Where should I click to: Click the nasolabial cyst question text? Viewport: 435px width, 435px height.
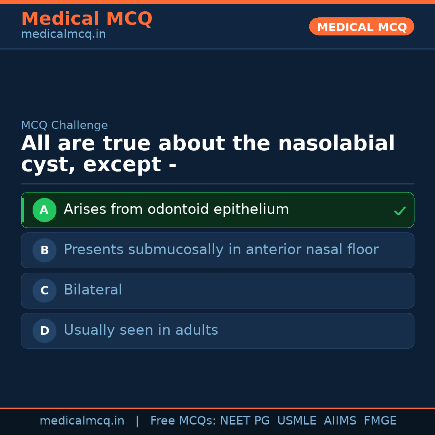[208, 154]
